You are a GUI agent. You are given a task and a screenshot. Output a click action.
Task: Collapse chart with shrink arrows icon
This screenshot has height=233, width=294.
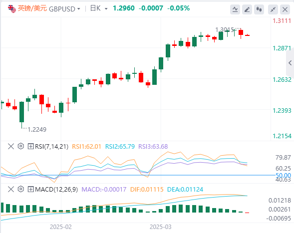tap(273, 9)
